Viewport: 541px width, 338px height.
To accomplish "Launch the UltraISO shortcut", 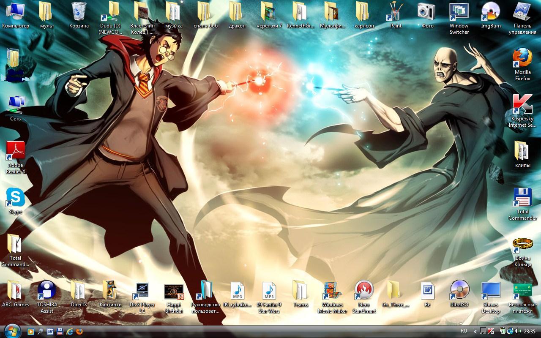I will [459, 294].
